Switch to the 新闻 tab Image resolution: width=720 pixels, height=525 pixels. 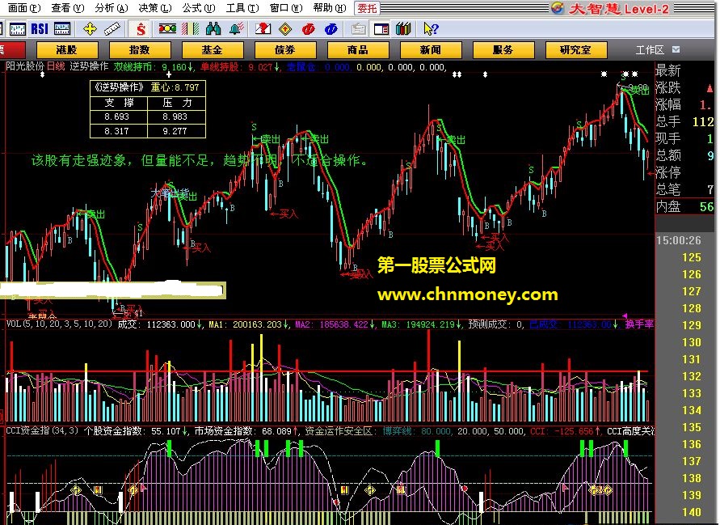430,49
